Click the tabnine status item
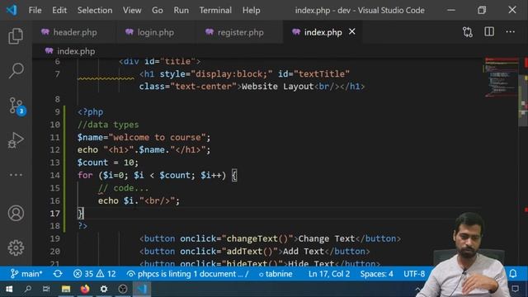 (x=275, y=274)
